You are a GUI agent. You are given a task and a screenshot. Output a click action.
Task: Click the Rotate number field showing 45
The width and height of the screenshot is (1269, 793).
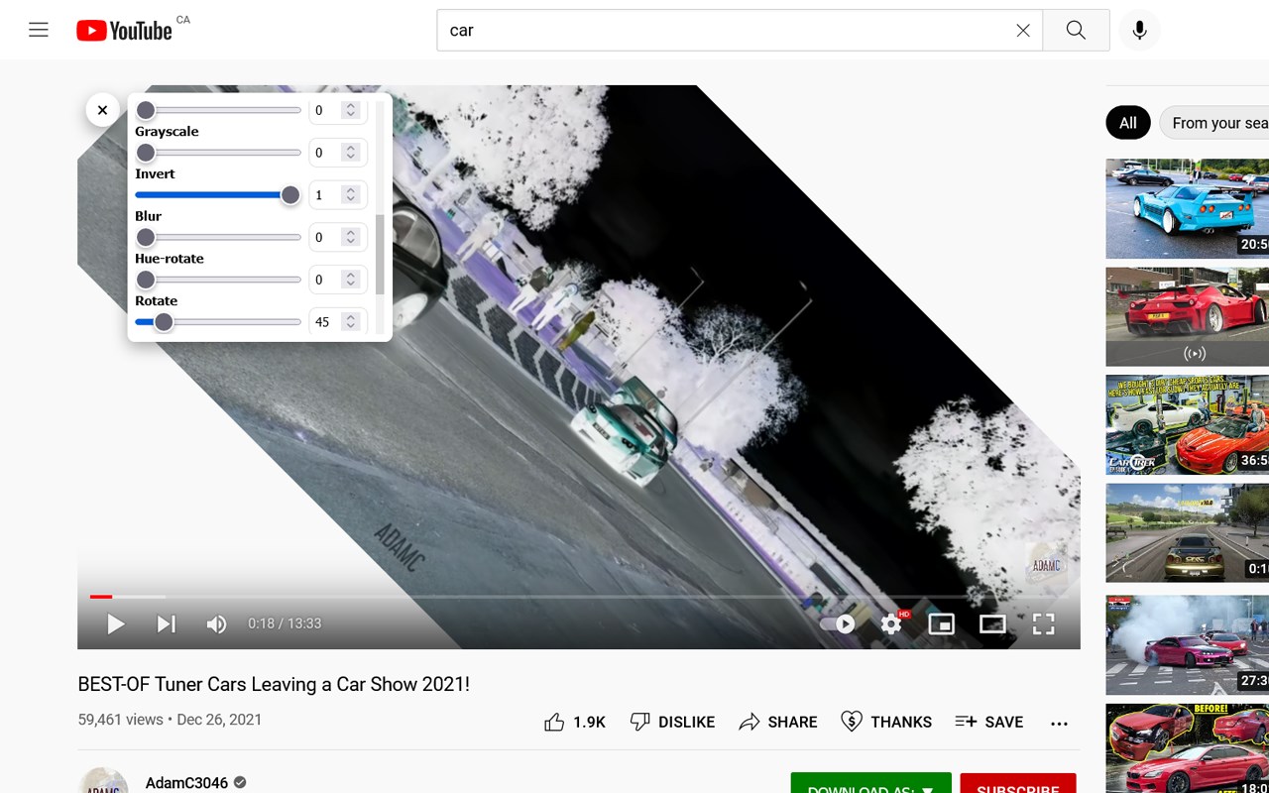[338, 322]
